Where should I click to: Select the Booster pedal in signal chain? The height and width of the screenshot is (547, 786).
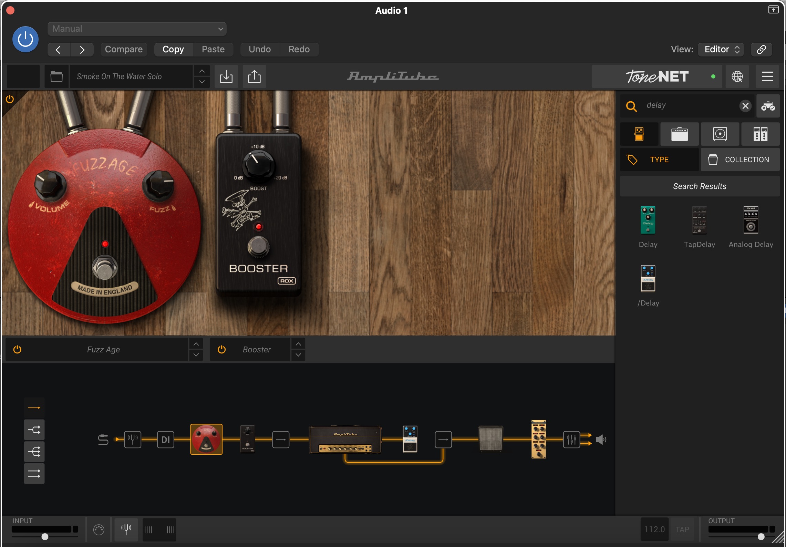tap(247, 439)
